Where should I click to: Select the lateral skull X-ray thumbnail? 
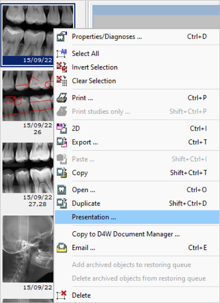(28, 249)
